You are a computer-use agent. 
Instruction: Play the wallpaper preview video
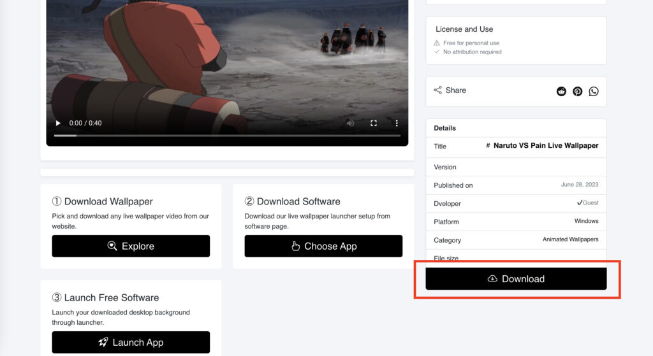[58, 123]
